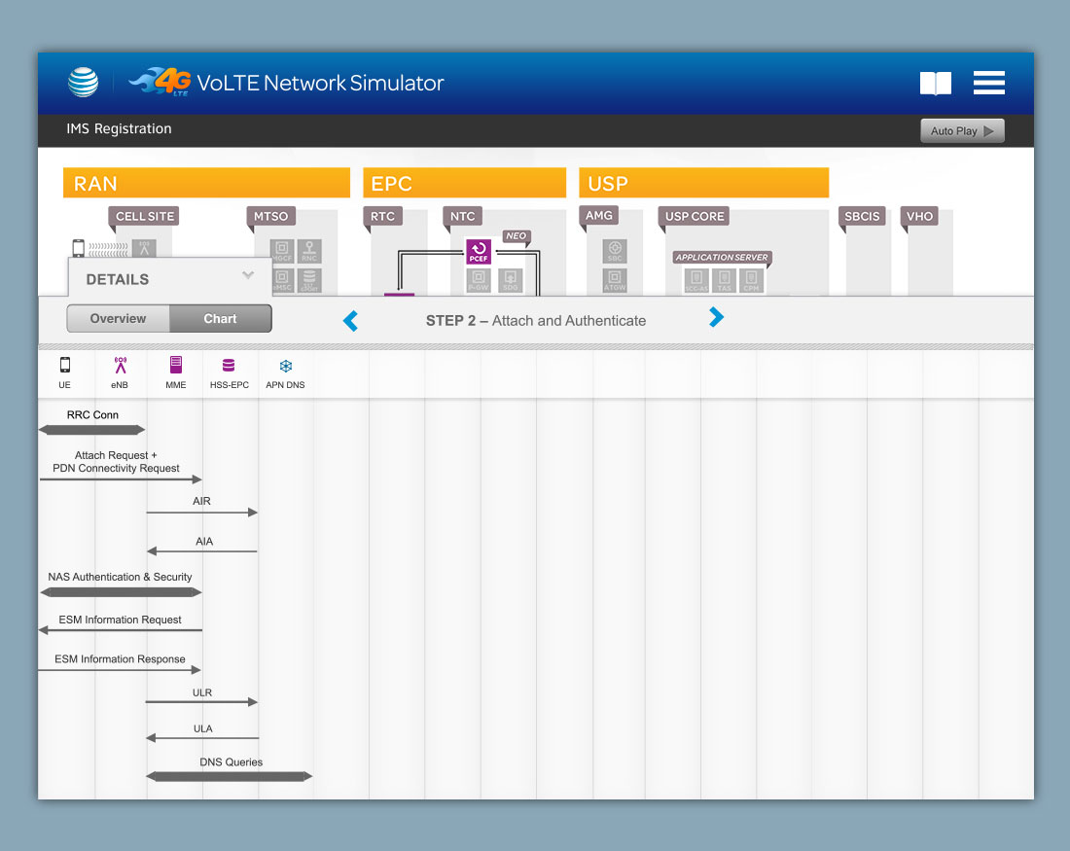Click the purple PCEF node icon

pos(478,253)
